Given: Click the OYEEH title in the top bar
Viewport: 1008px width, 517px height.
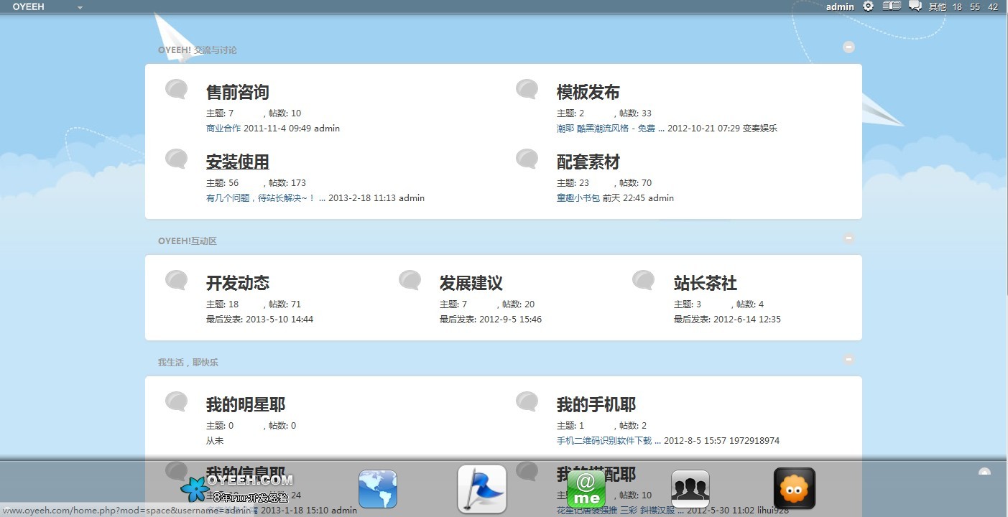Looking at the screenshot, I should tap(29, 6).
